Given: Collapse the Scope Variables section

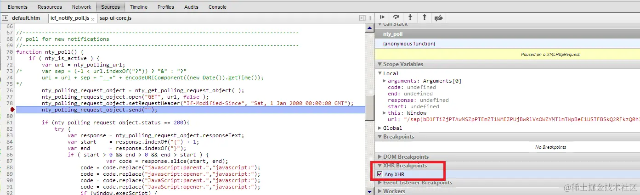Looking at the screenshot, I should click(379, 64).
